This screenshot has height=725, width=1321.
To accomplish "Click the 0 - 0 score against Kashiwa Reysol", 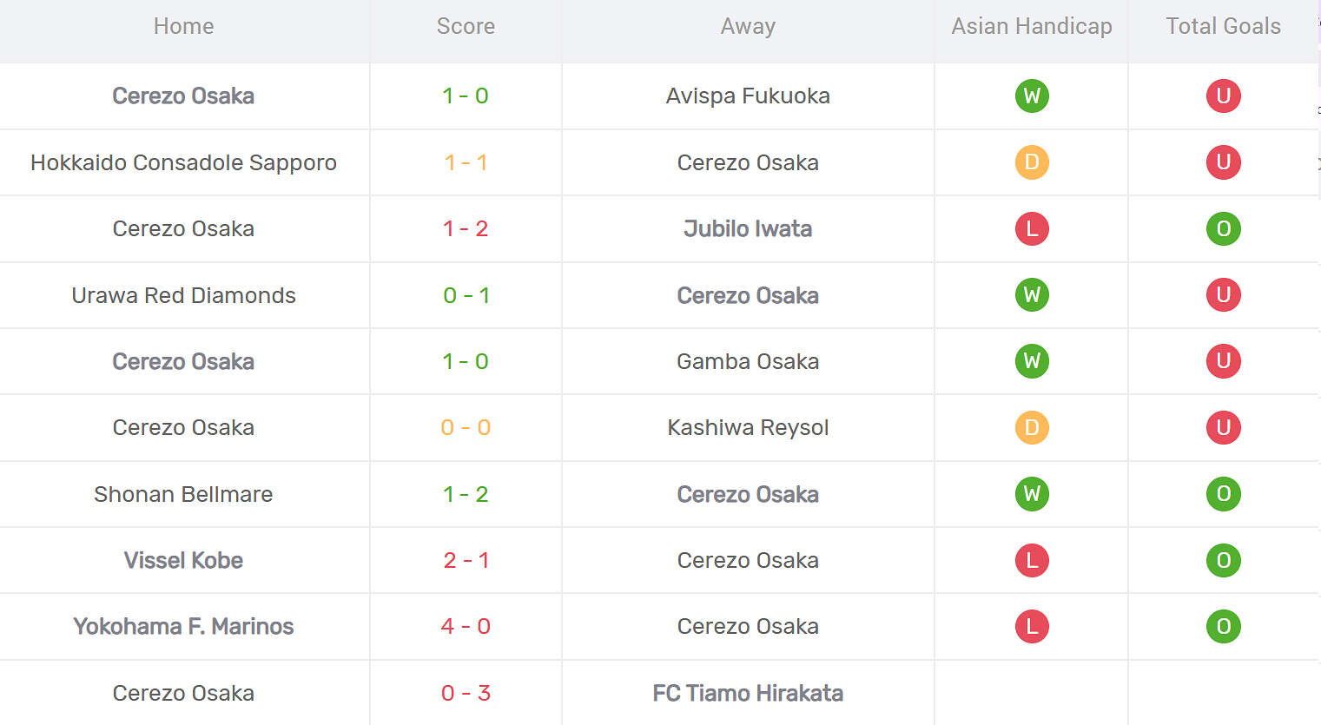I will pyautogui.click(x=466, y=427).
